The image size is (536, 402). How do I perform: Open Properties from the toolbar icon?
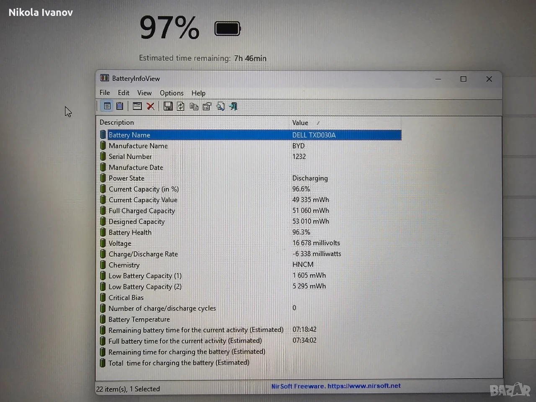207,106
